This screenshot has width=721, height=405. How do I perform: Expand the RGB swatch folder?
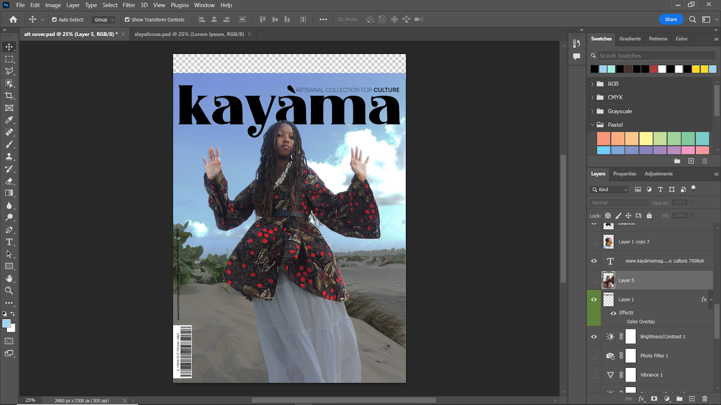pyautogui.click(x=592, y=84)
